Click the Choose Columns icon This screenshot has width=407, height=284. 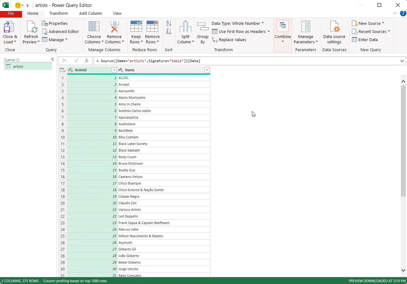(94, 27)
